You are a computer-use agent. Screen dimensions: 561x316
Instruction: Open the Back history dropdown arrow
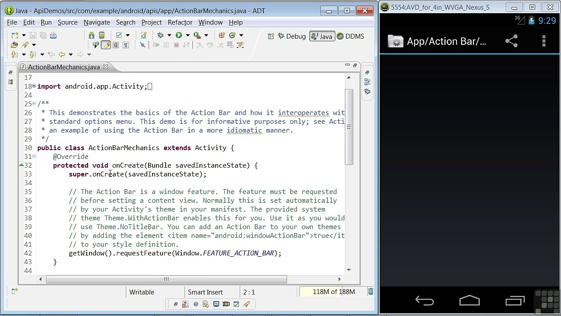tap(71, 54)
